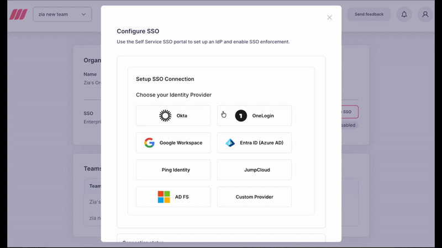The image size is (442, 248).
Task: Choose AD FS provider option
Action: coord(173,197)
